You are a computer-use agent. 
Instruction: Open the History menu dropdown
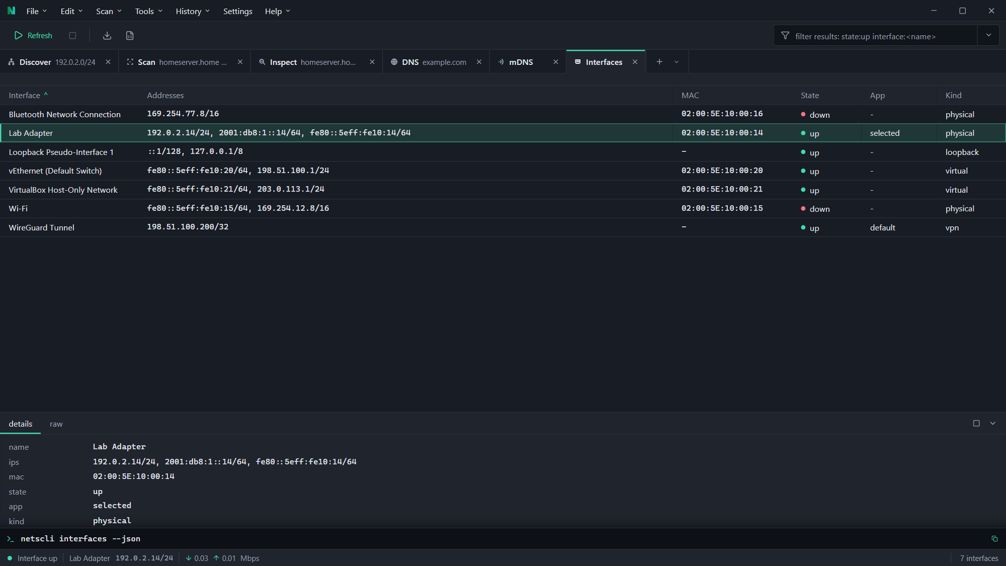pos(193,11)
